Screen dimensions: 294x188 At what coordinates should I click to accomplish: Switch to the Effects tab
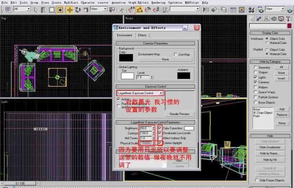[142, 35]
